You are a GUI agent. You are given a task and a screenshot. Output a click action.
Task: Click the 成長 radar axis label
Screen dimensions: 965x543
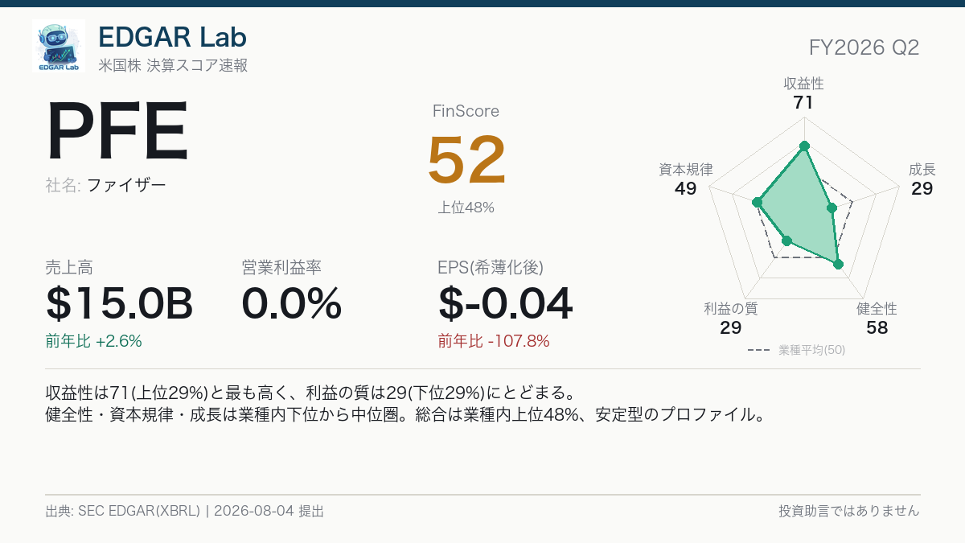[x=922, y=170]
